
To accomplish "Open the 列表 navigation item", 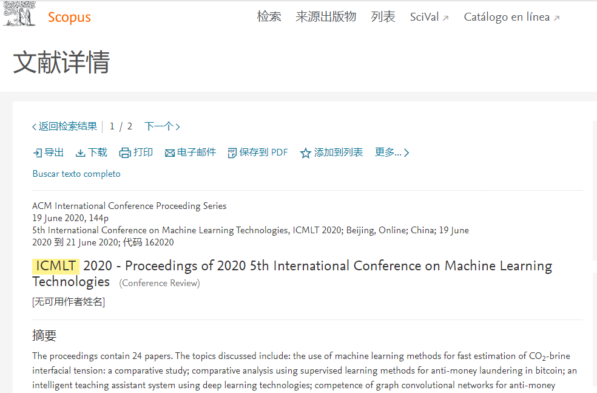I will 383,17.
